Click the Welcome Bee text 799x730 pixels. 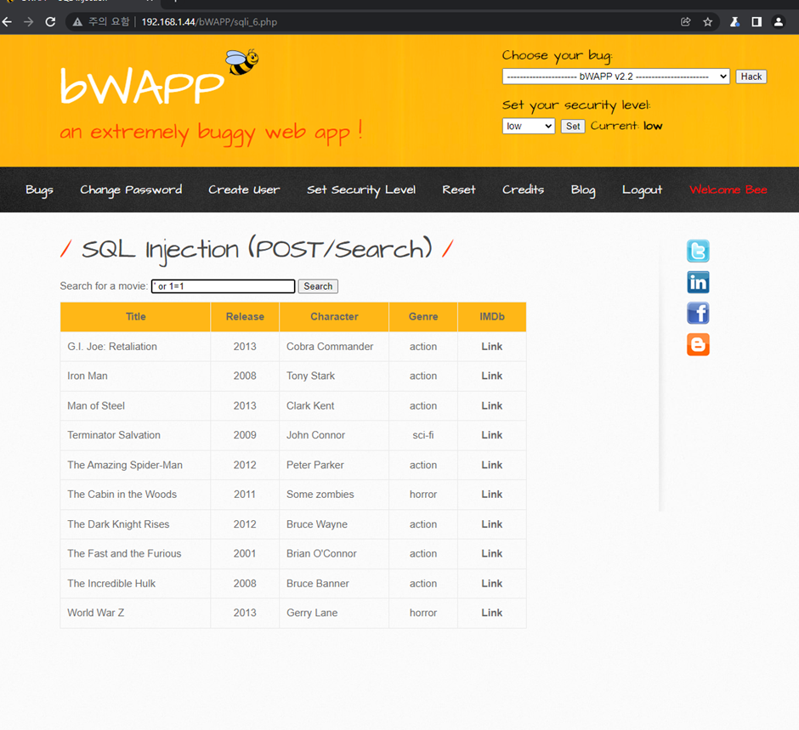[x=728, y=190]
